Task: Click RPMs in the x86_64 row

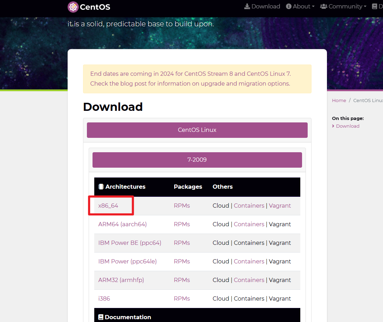Action: point(182,206)
